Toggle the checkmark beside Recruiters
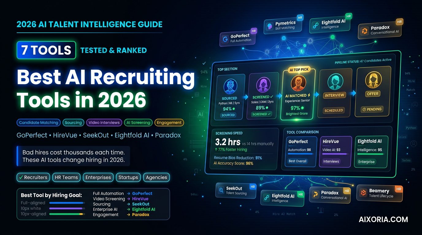Image resolution: width=422 pixels, height=235 pixels. click(21, 177)
